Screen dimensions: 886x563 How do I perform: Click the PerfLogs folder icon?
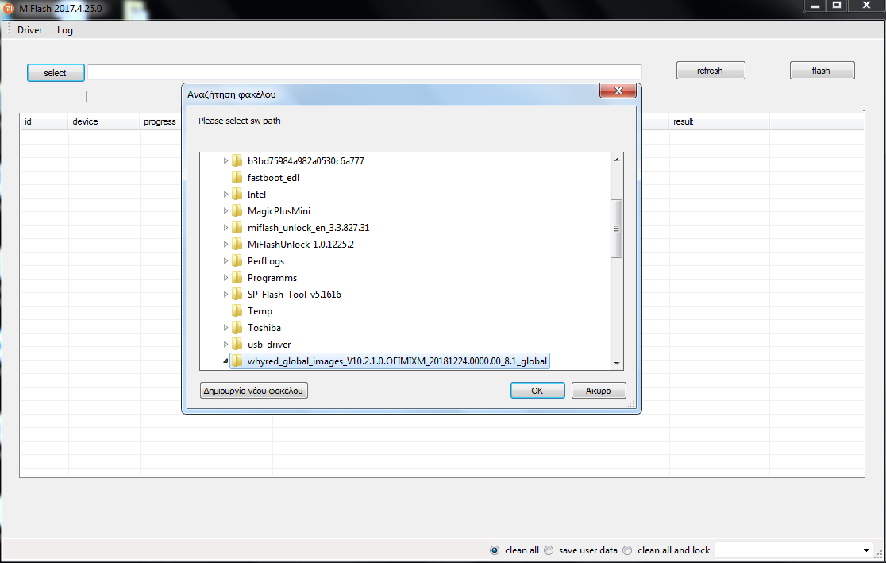pos(237,260)
